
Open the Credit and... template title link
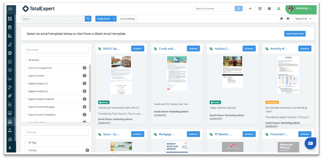[x=167, y=49]
